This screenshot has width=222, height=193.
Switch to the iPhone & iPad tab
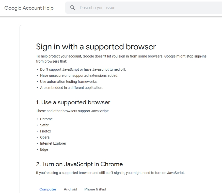pyautogui.click(x=95, y=189)
